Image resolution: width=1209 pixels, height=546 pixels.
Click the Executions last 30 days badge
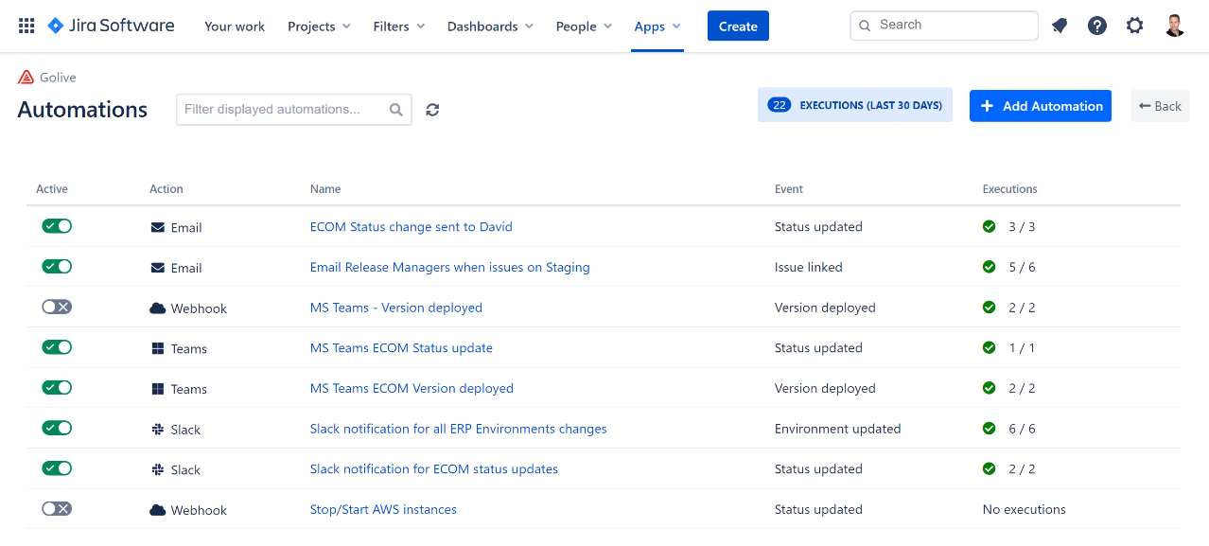pyautogui.click(x=854, y=105)
